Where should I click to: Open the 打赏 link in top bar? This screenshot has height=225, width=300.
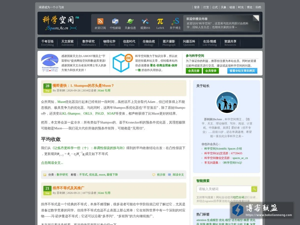point(206,7)
